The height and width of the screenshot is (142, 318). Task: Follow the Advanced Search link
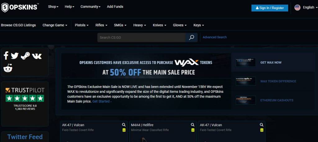[x=215, y=37]
